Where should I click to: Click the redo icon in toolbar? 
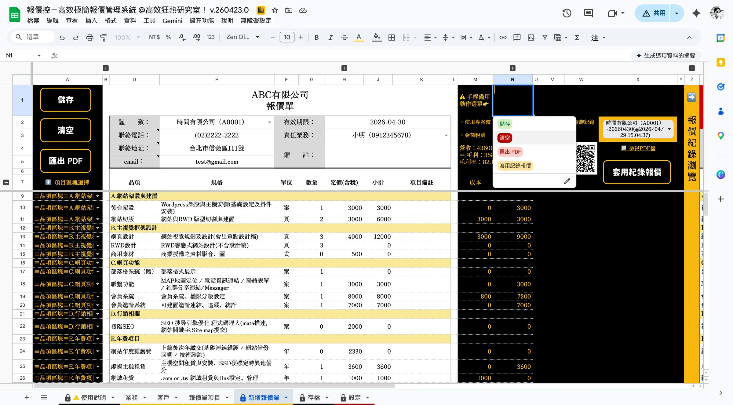(x=76, y=38)
